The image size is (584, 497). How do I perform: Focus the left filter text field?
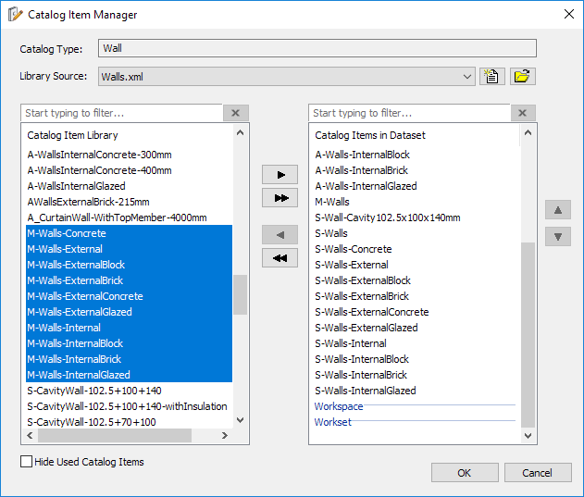(122, 113)
